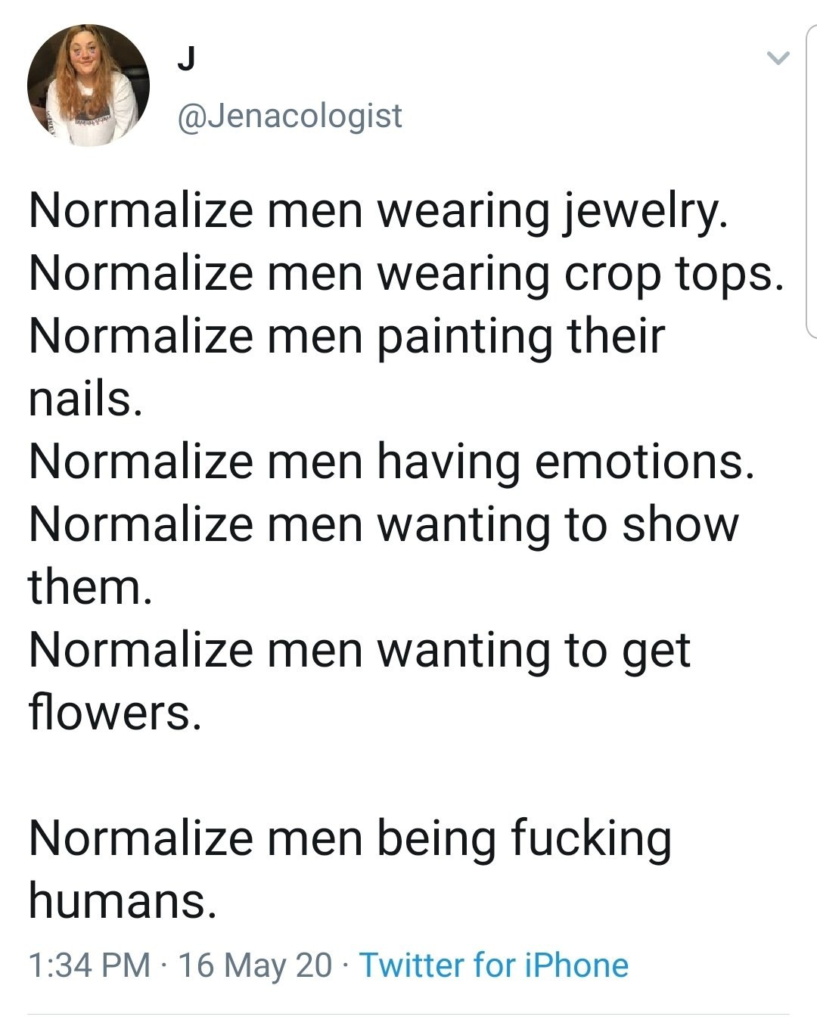The height and width of the screenshot is (1026, 817).
Task: Click the text "Normalize men painting their"
Action: coord(347,337)
